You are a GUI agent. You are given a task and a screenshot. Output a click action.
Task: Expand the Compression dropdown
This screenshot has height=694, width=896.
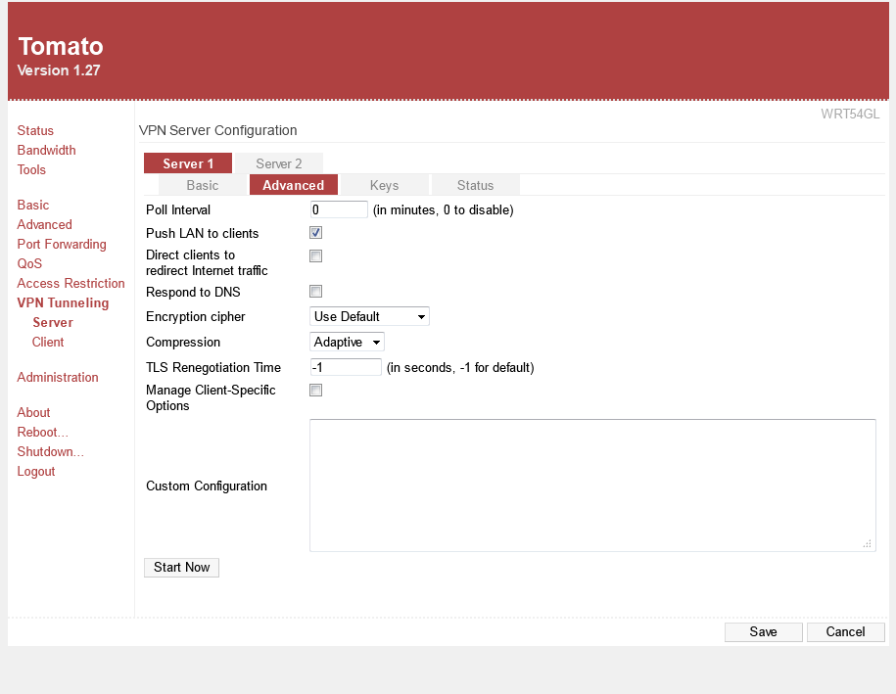pos(347,343)
